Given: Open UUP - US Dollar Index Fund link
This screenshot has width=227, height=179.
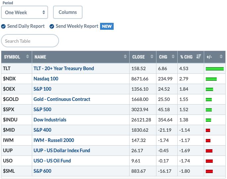Looking at the screenshot, I should 62,151.
